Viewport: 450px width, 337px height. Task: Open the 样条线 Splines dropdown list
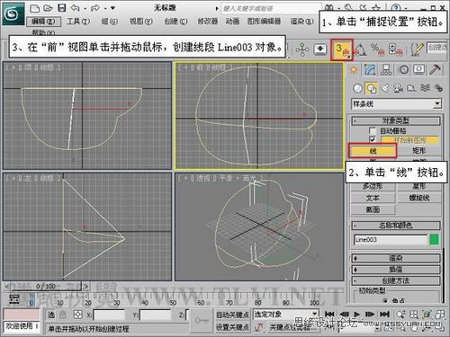[396, 104]
